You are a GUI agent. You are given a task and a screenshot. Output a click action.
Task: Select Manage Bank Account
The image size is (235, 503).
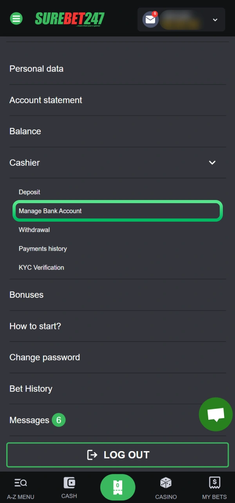click(50, 211)
